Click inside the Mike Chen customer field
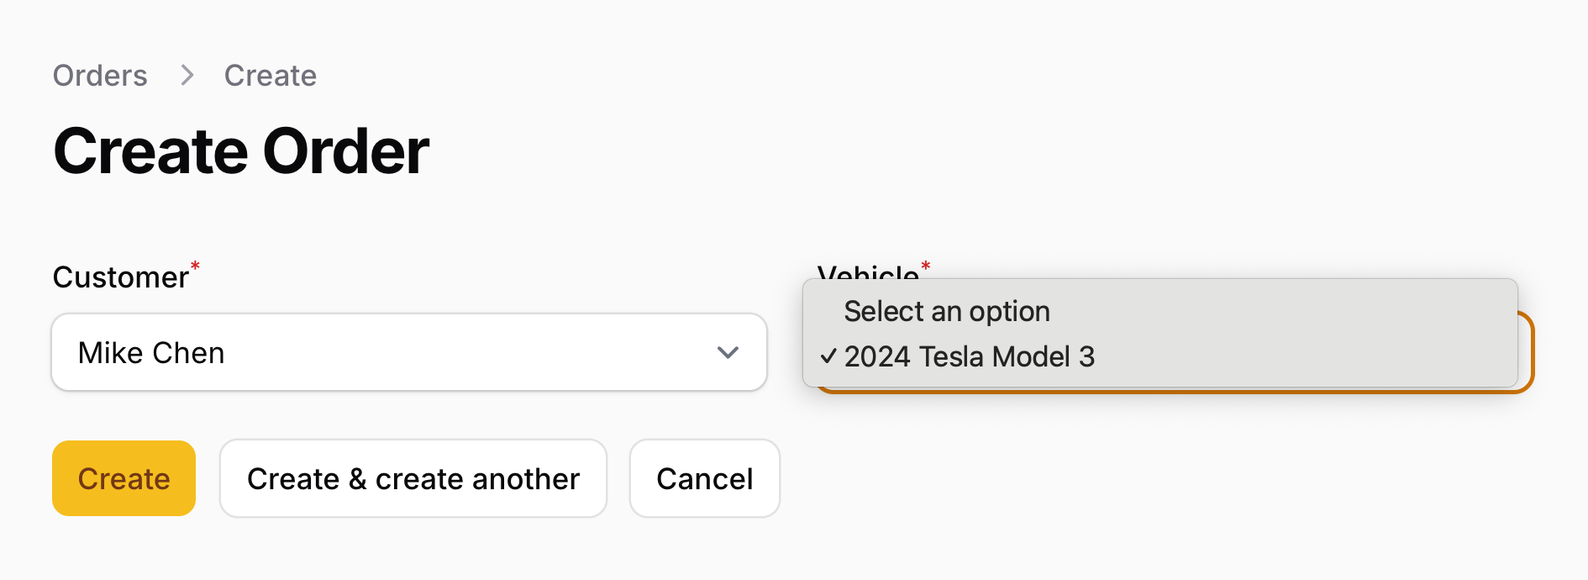This screenshot has height=580, width=1588. (336, 352)
